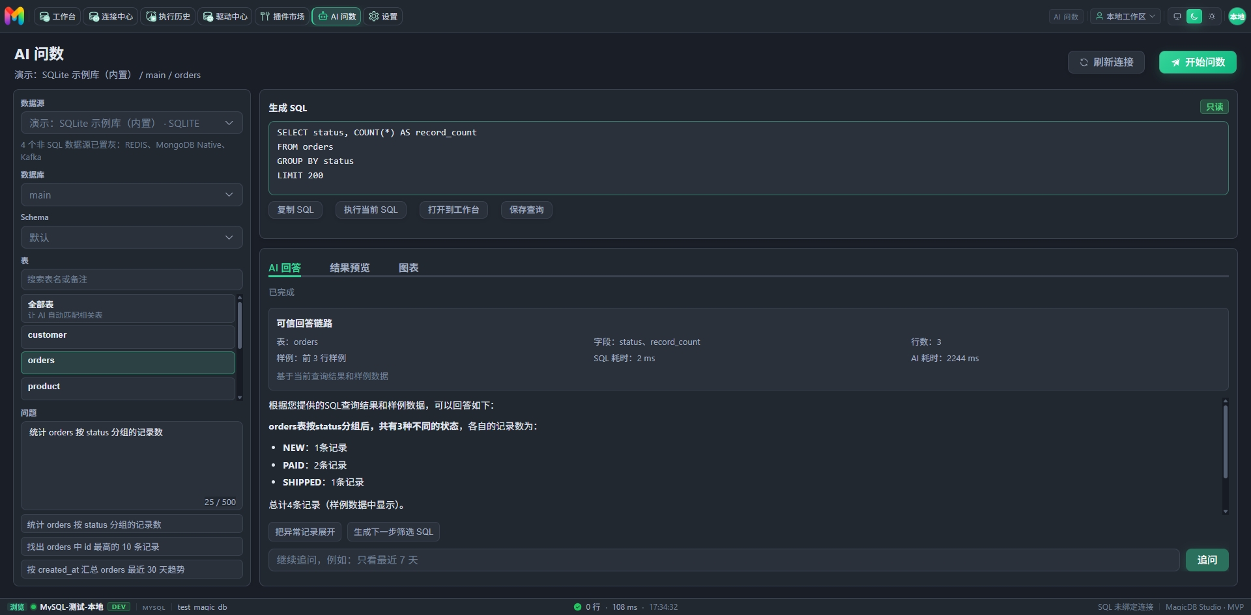
Task: Click the robot icon on AI 问数 tab
Action: coord(323,16)
